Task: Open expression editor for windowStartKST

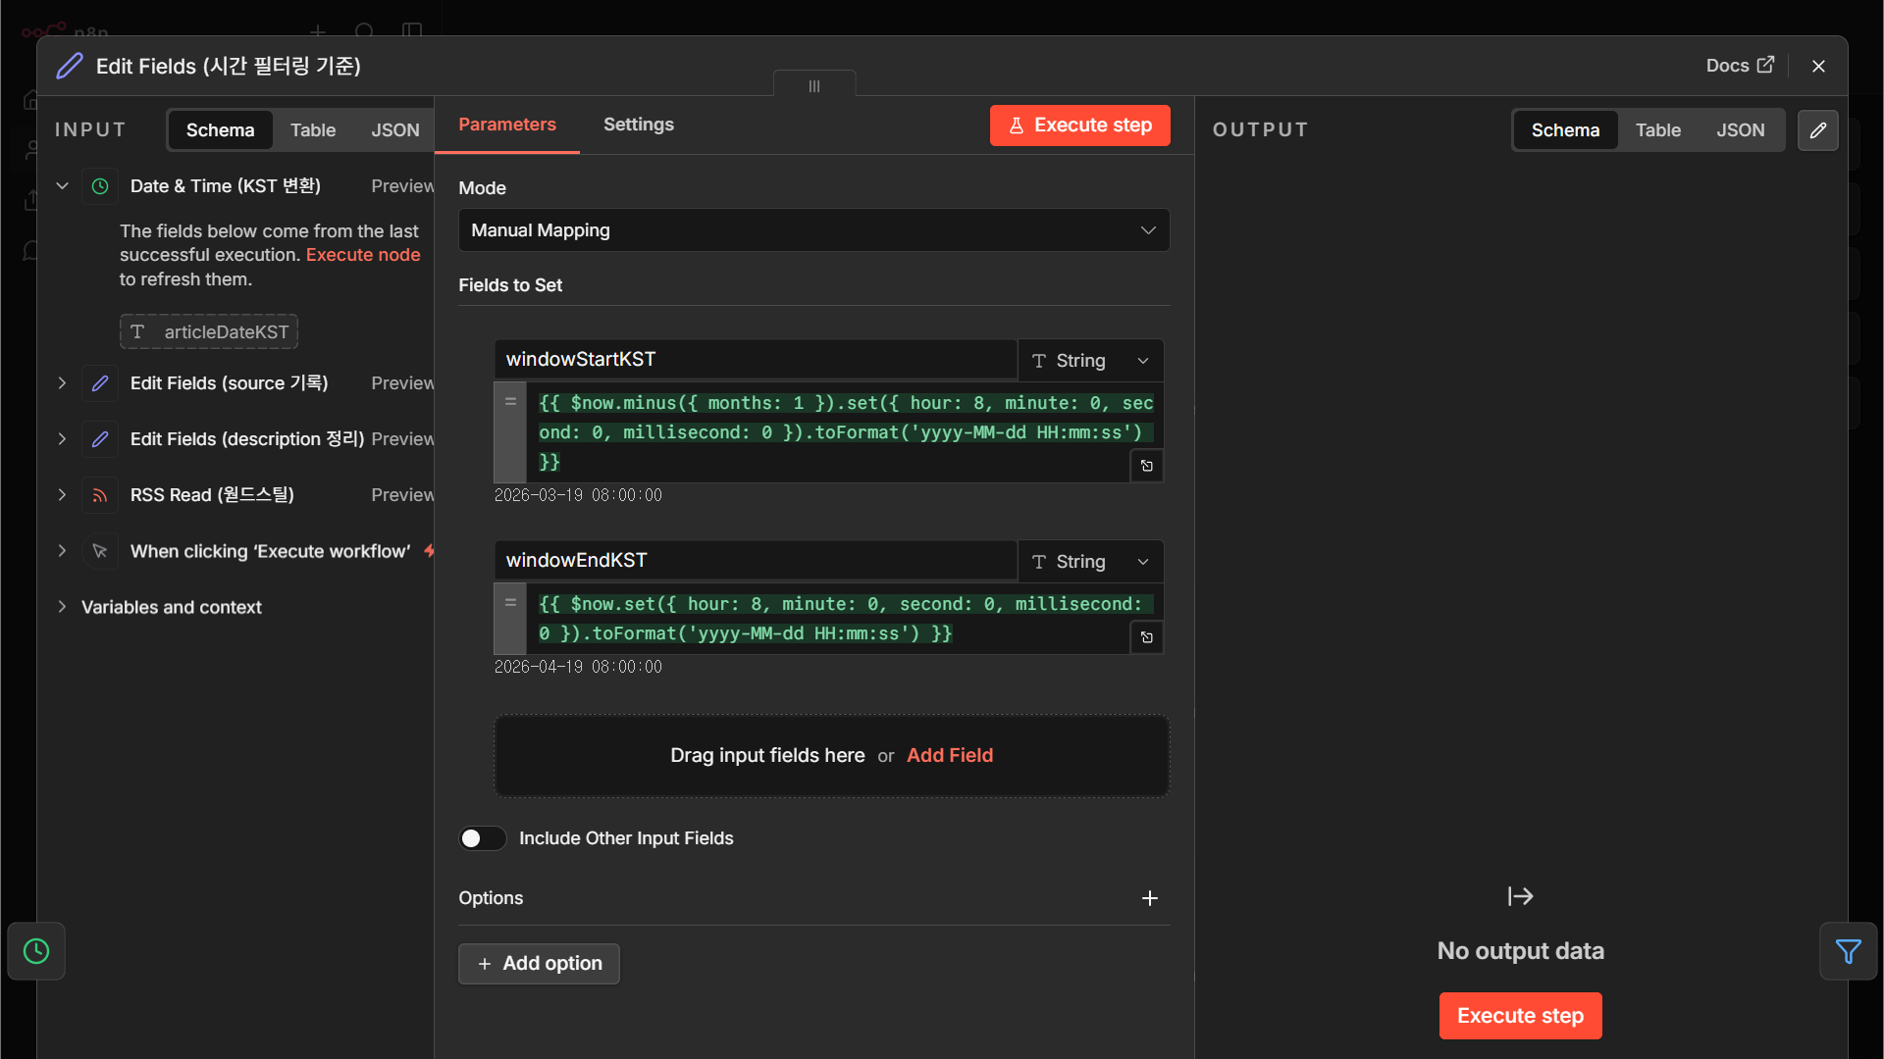Action: 1146,466
